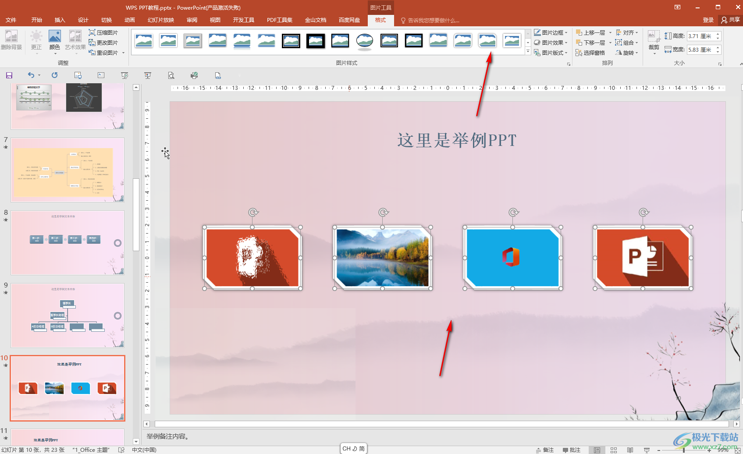Click the Change Picture (更改图片) button
This screenshot has height=454, width=743.
pyautogui.click(x=103, y=43)
